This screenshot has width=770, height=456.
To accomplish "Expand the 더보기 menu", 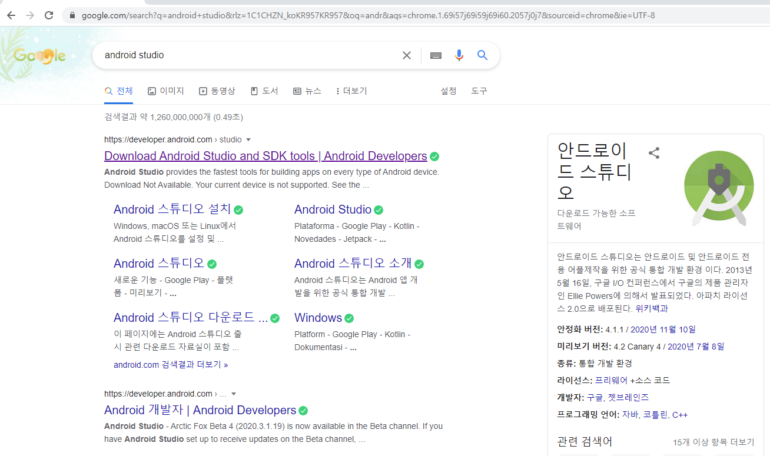I will click(351, 91).
